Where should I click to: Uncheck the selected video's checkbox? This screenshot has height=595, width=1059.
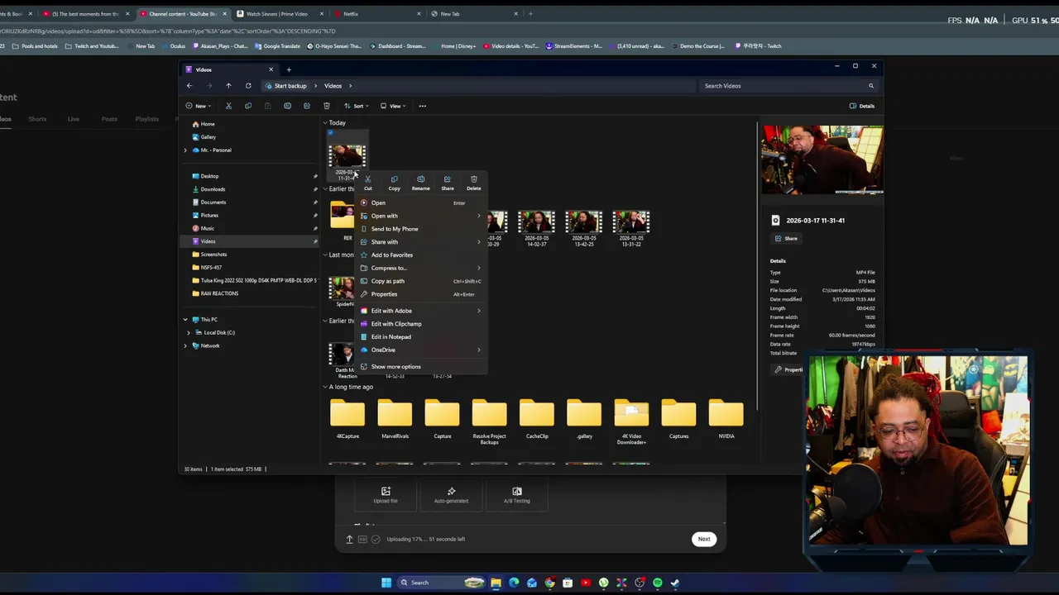(330, 132)
